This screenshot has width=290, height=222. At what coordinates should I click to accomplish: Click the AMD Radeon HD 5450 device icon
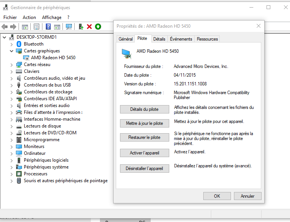[x=26, y=58]
